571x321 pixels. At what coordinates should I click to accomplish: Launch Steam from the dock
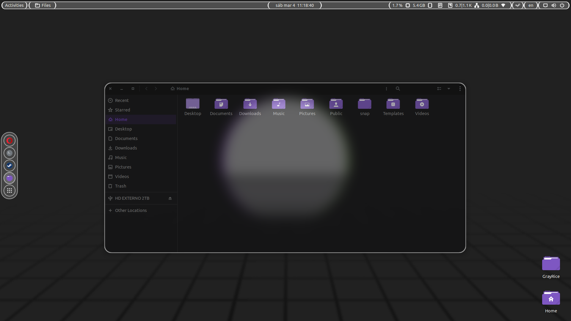click(x=10, y=166)
